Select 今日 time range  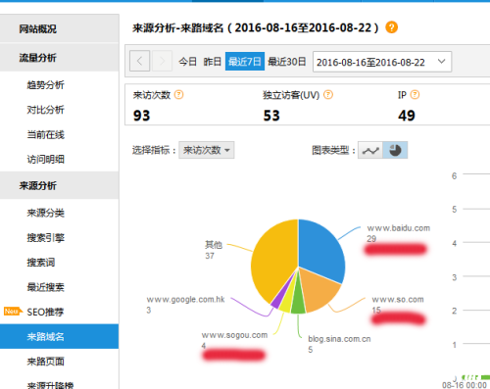(187, 62)
